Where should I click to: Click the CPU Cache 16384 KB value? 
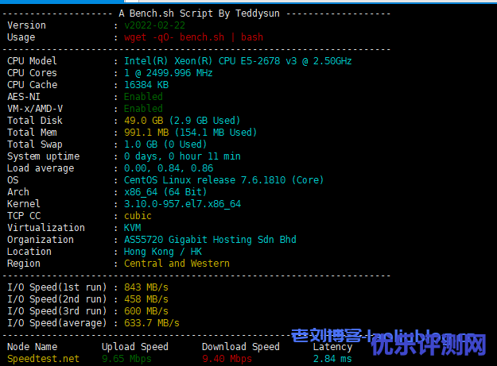(x=146, y=85)
